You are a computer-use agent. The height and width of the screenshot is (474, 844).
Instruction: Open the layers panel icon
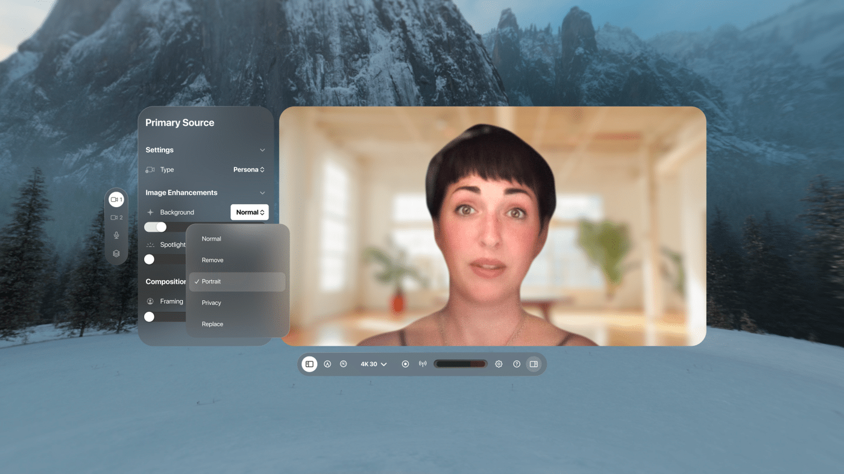tap(116, 254)
